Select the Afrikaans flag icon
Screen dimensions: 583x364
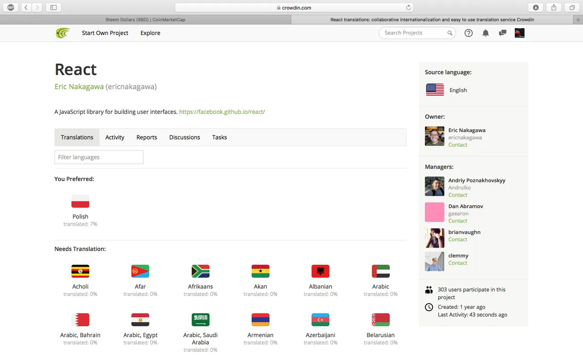tap(200, 271)
